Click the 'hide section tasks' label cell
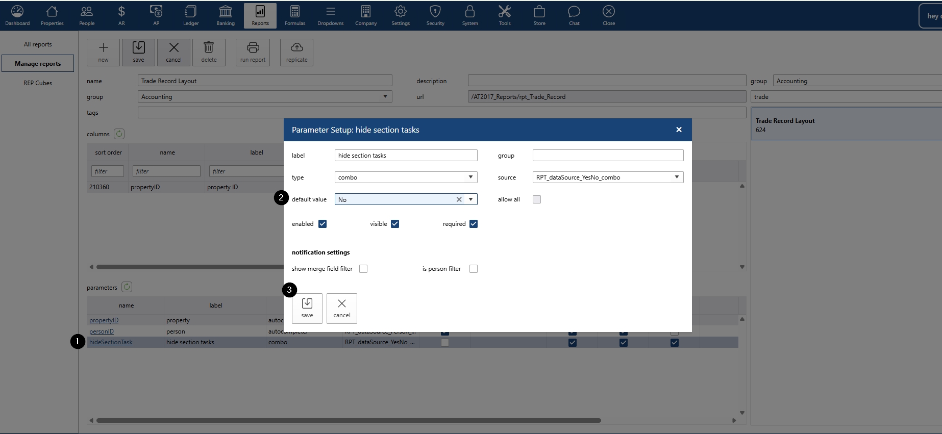The image size is (942, 434). [x=215, y=342]
